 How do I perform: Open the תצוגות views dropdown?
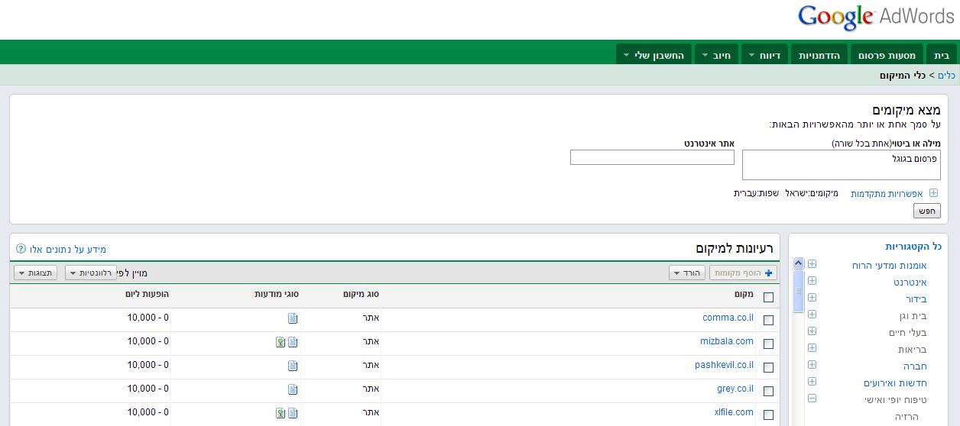coord(35,273)
